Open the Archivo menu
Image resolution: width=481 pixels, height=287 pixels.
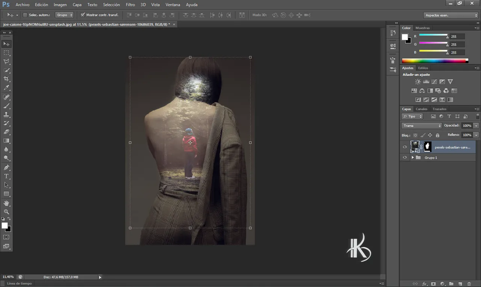coord(23,5)
